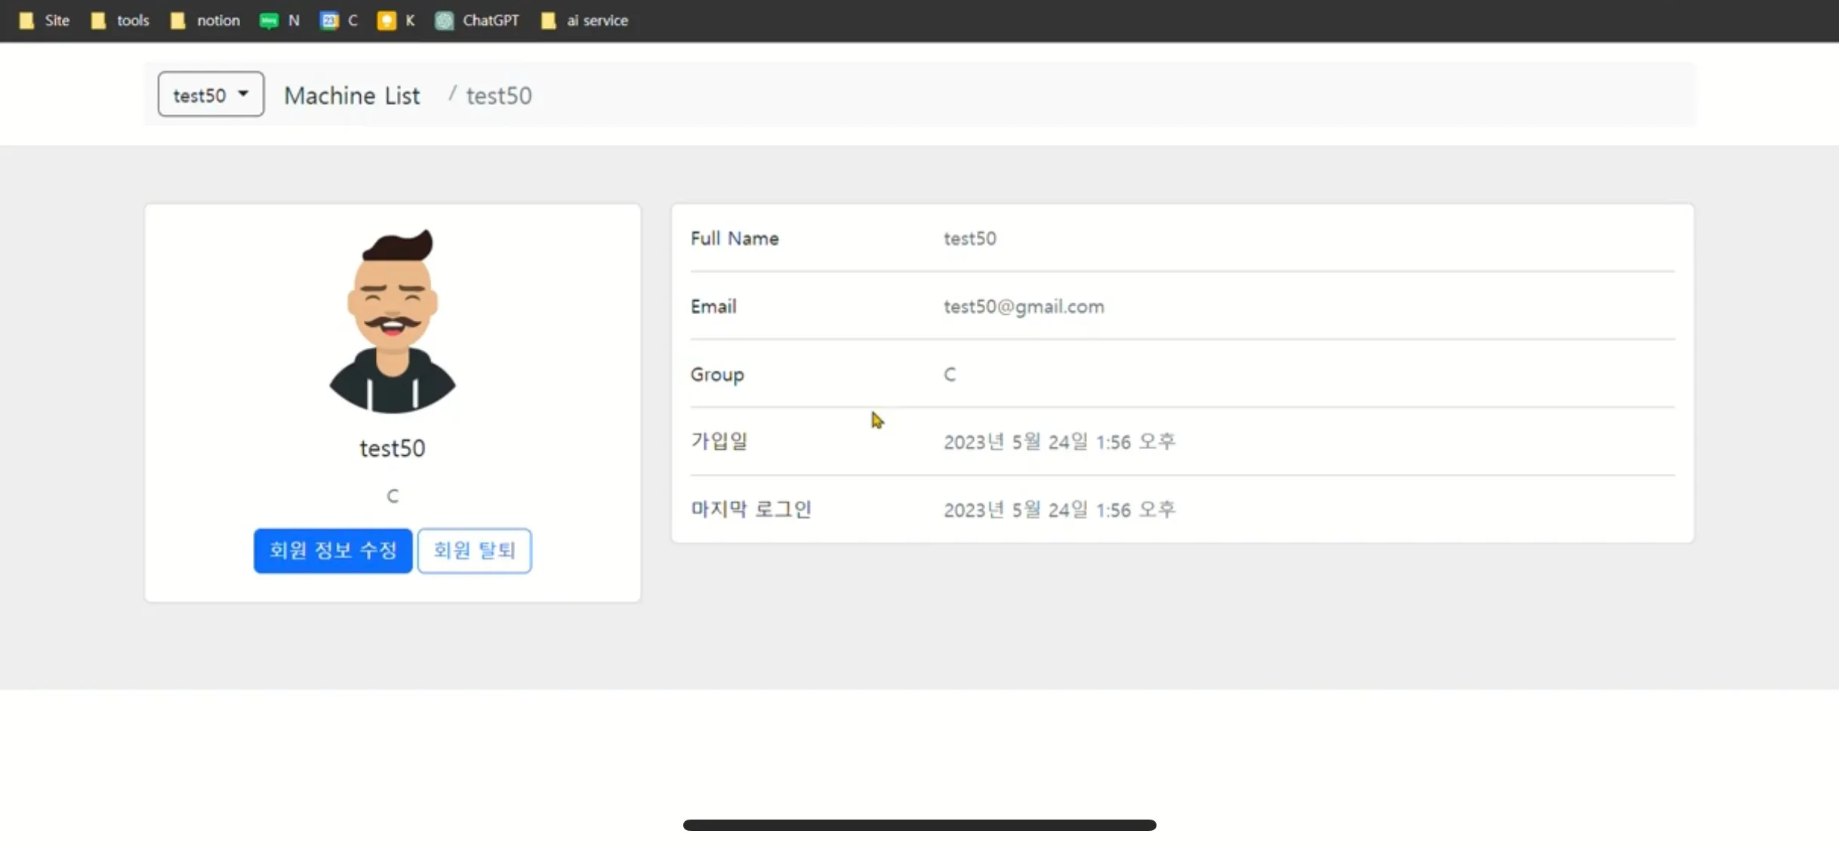Screen dimensions: 1839x849
Task: Open the tools bookmark folder icon
Action: pyautogui.click(x=98, y=20)
